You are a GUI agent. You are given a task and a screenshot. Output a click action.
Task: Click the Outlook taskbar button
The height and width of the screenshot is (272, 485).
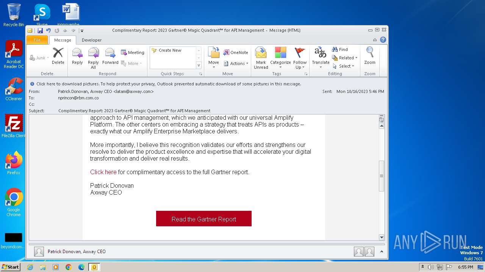pos(94,267)
